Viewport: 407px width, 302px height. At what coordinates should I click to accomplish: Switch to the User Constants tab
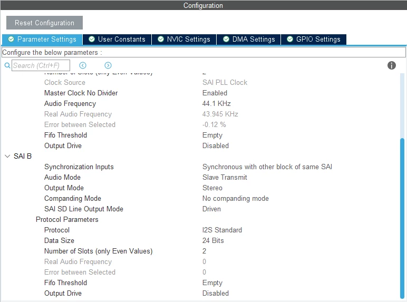(x=117, y=40)
